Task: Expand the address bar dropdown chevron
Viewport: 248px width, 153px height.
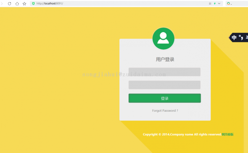Action: (219, 3)
